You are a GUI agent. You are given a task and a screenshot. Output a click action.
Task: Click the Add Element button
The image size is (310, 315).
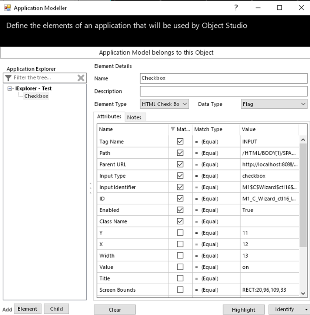27,309
